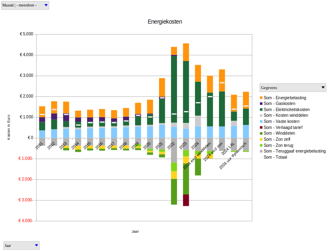Open the Gegevens field dropdown
This screenshot has height=251, width=330.
pos(323,87)
